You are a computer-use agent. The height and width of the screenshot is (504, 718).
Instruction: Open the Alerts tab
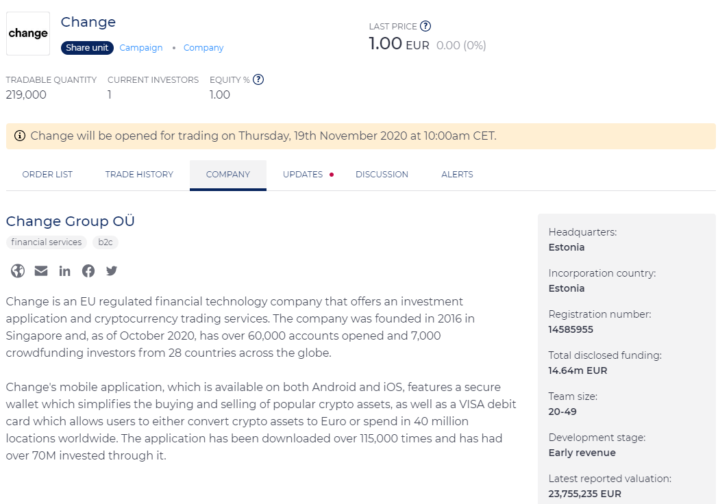point(457,175)
